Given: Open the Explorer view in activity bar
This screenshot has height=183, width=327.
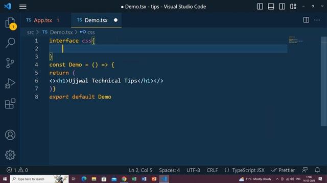Looking at the screenshot, I should pyautogui.click(x=10, y=23).
